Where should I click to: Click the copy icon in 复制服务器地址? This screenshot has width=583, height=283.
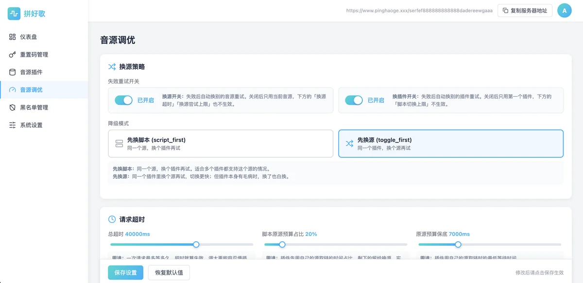(505, 10)
